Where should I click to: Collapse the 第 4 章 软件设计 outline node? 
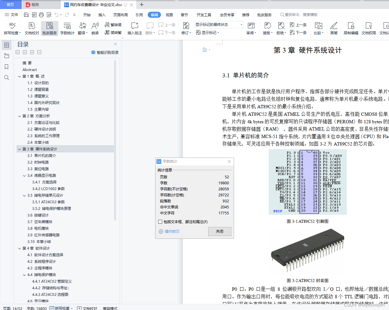click(x=20, y=248)
